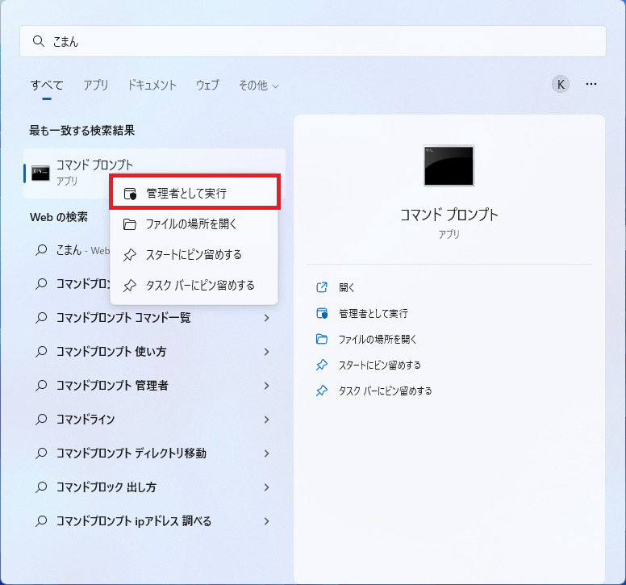Click 管理者として実行 in the details pane
This screenshot has height=585, width=626.
(x=374, y=314)
